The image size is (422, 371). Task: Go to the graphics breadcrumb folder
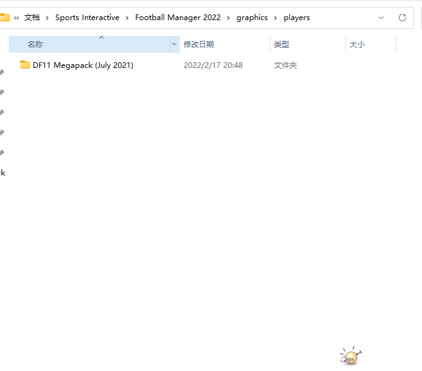252,18
